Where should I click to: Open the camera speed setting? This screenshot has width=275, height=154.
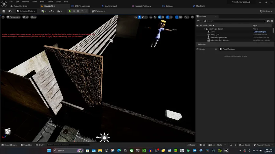pos(186,17)
